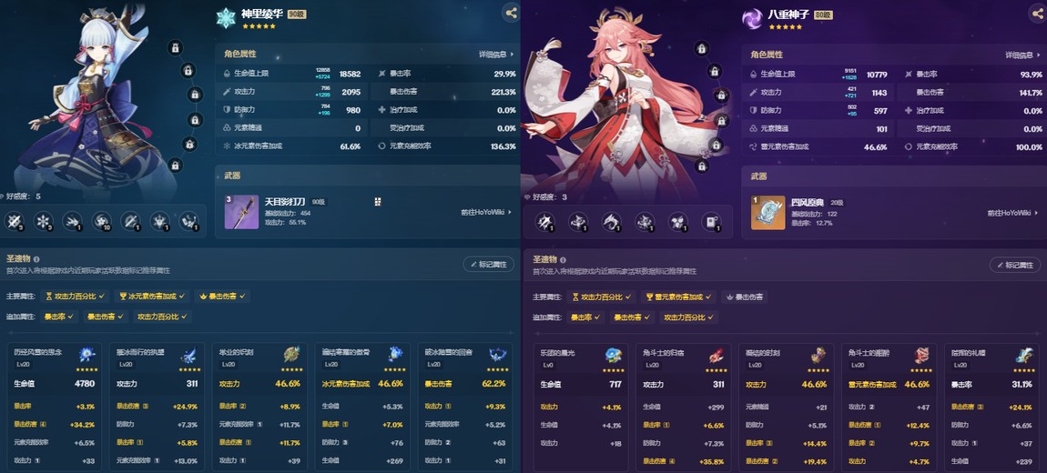The width and height of the screenshot is (1047, 473).
Task: Click share icon on Kamisato Ayaka panel
Action: [x=511, y=13]
